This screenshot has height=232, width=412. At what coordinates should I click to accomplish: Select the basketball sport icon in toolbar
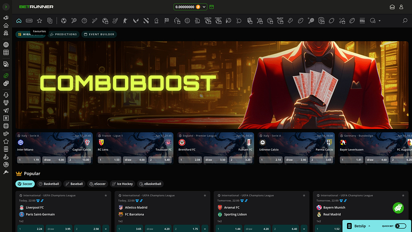click(84, 21)
